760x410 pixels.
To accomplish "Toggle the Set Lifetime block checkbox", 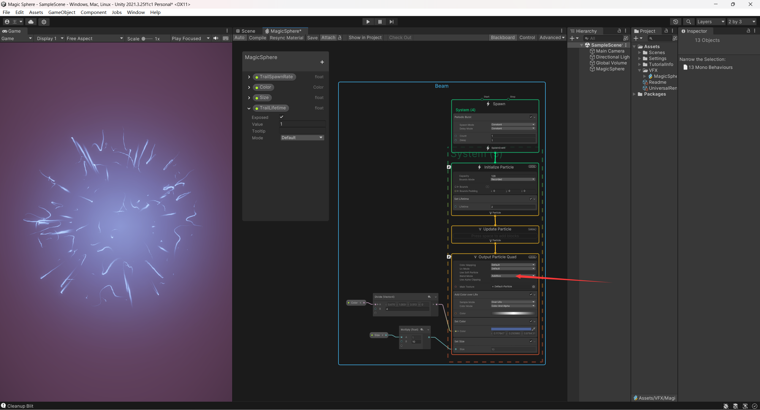I will coord(531,199).
